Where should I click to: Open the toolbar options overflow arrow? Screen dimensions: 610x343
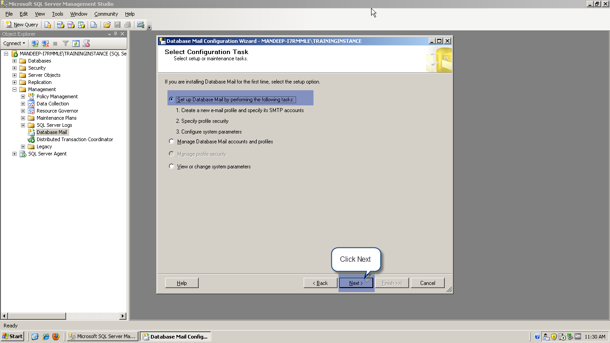pos(150,27)
